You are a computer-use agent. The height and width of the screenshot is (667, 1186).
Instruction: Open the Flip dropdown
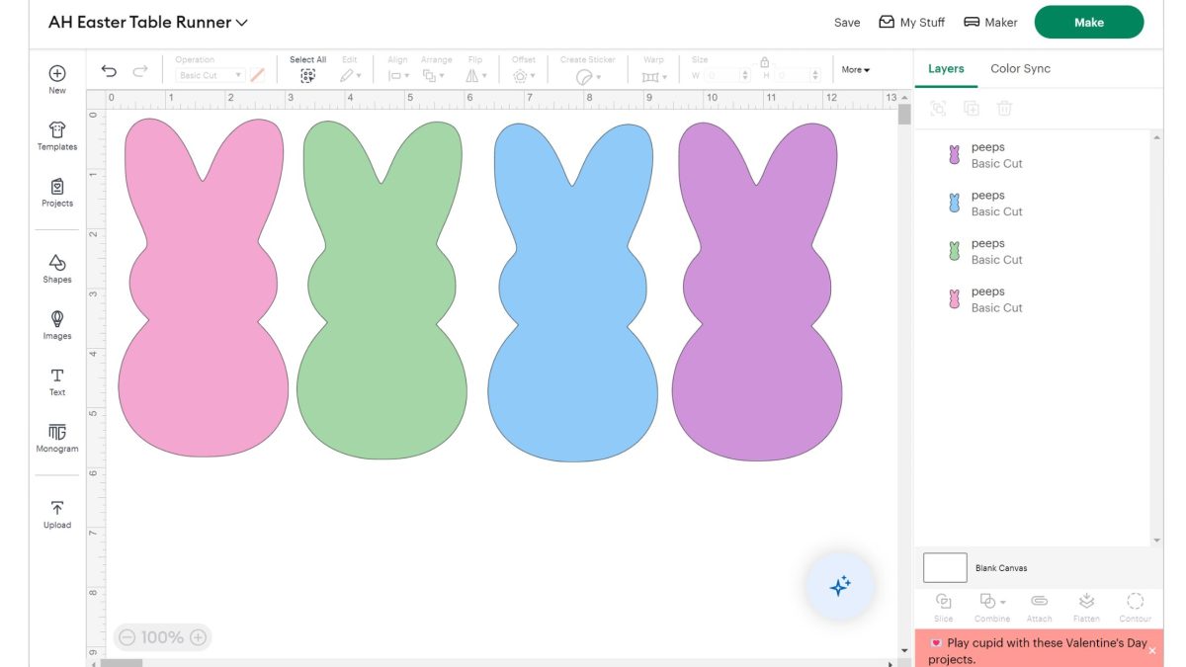pos(475,75)
